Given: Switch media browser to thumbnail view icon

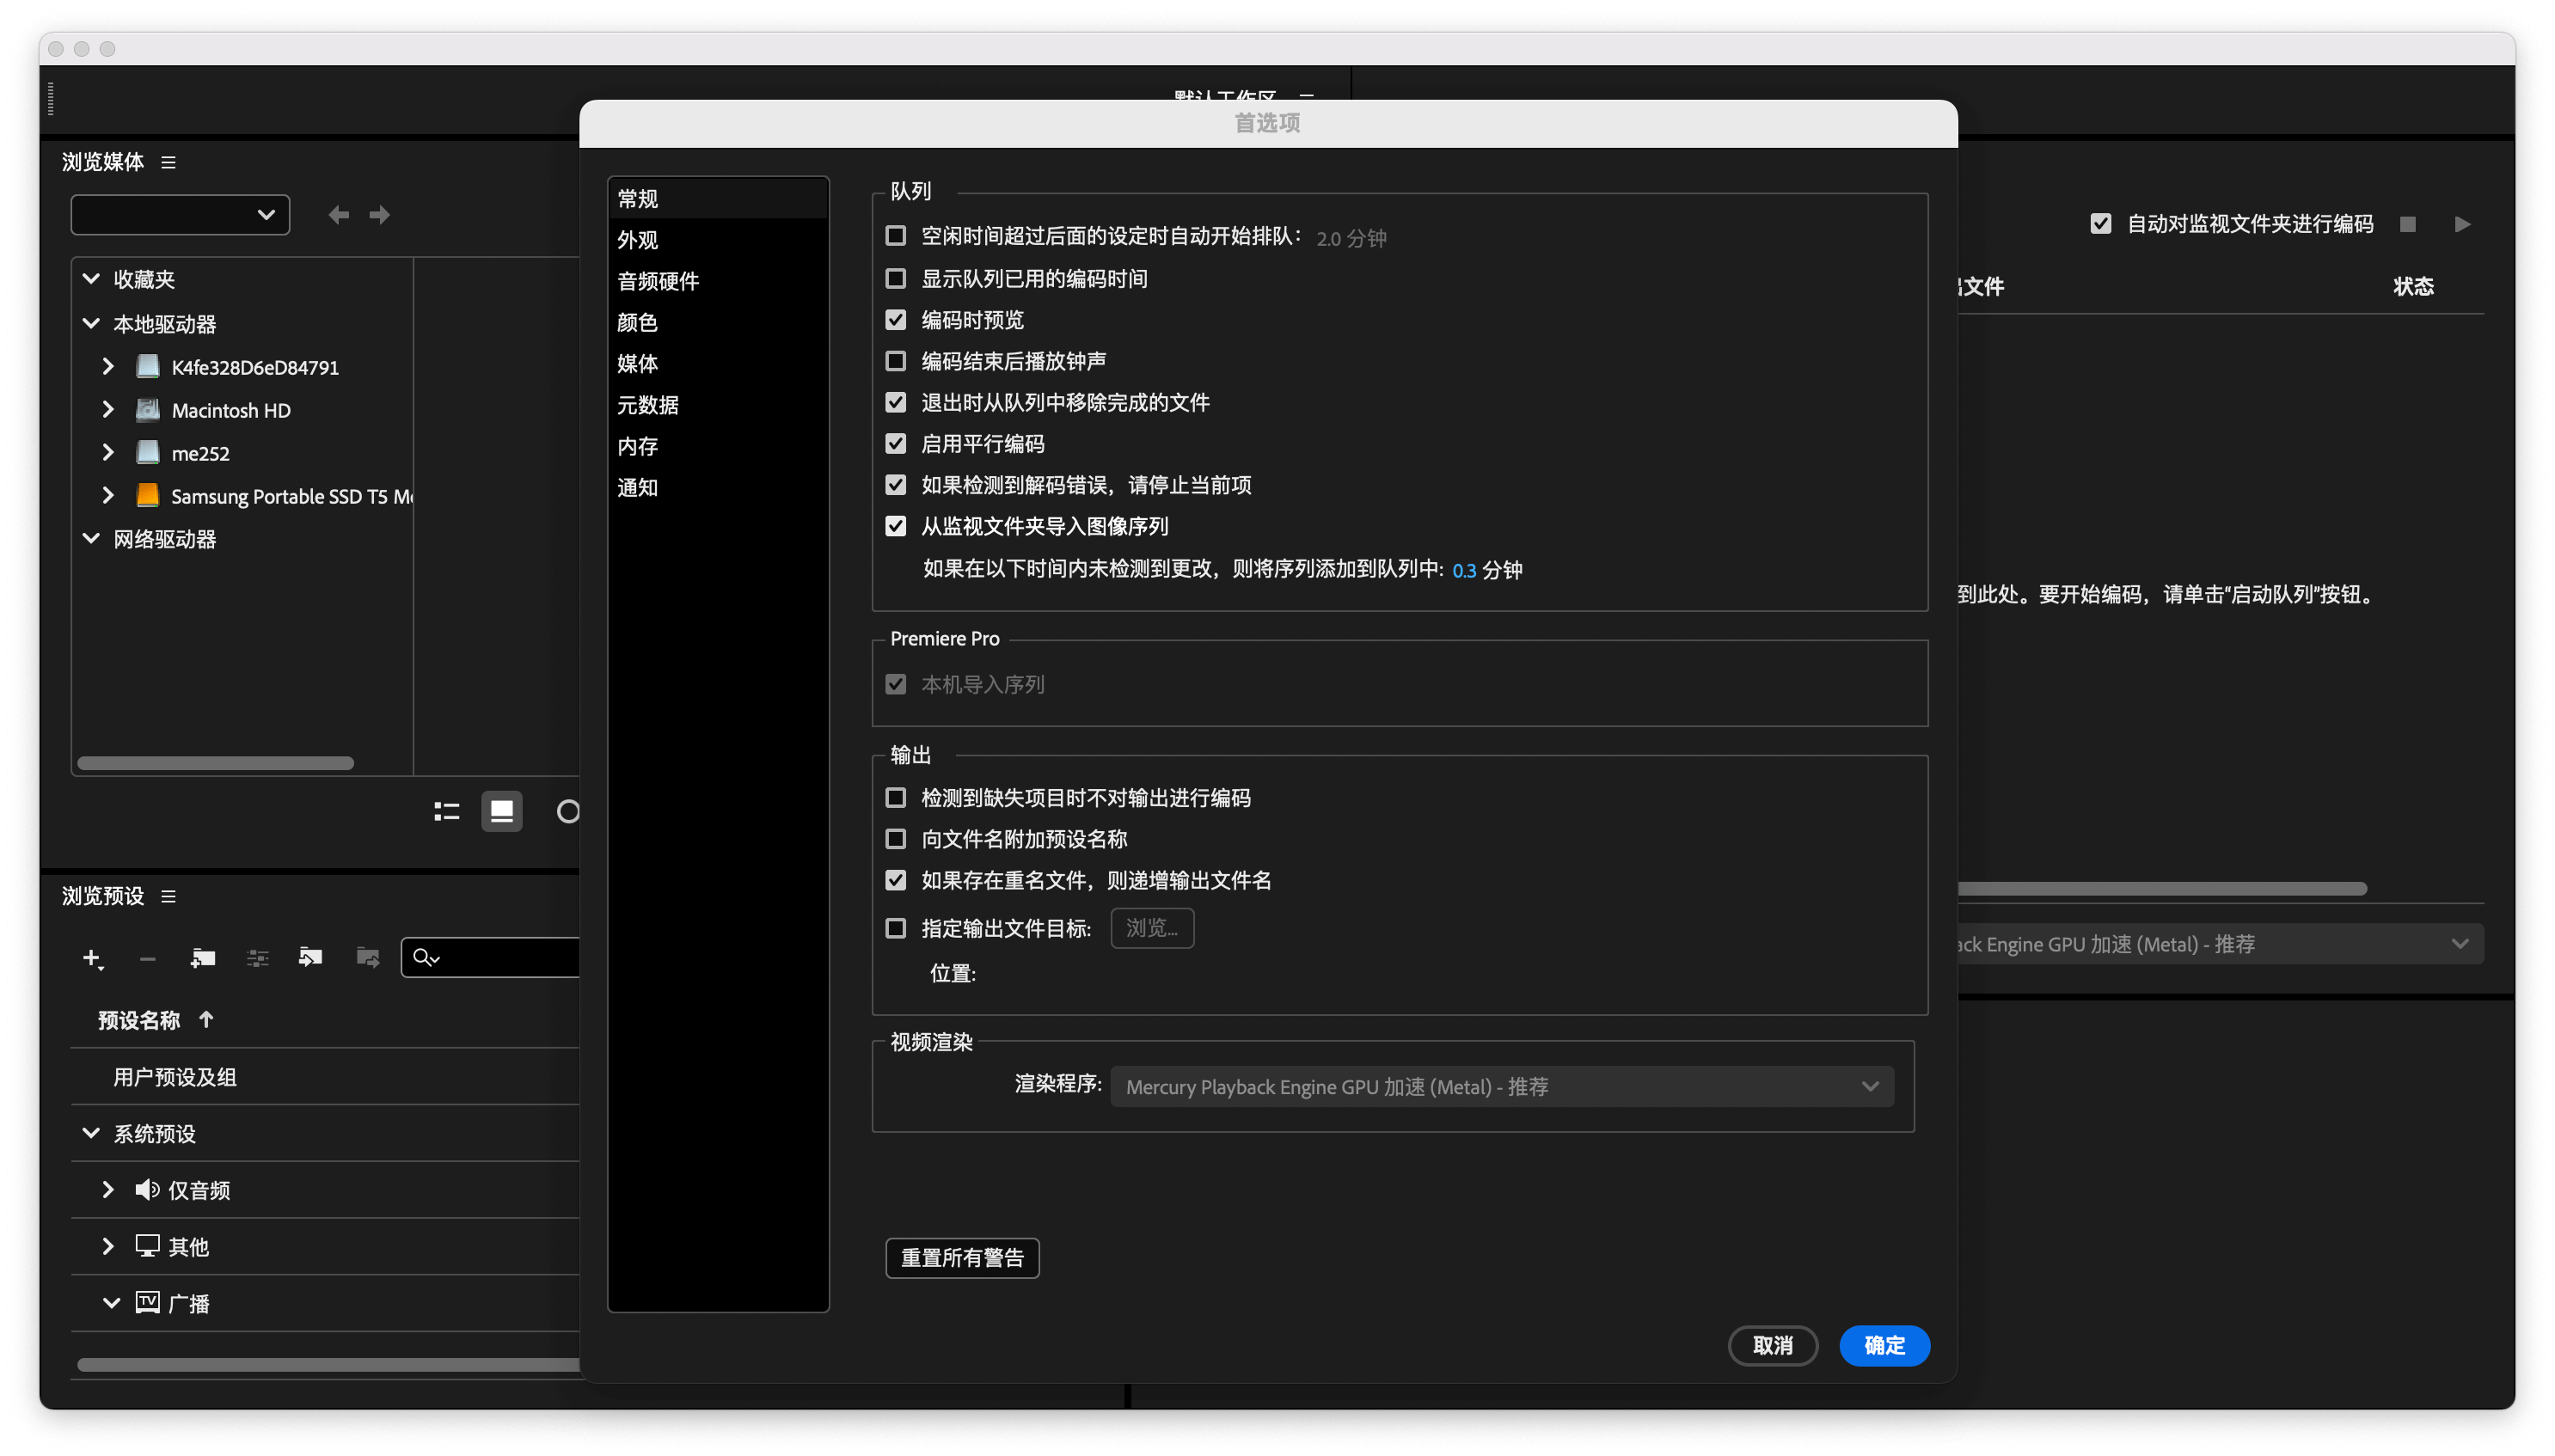Looking at the screenshot, I should (x=502, y=811).
